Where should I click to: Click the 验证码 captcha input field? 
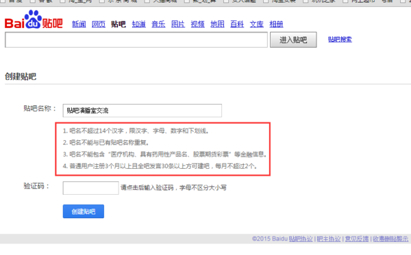point(90,188)
